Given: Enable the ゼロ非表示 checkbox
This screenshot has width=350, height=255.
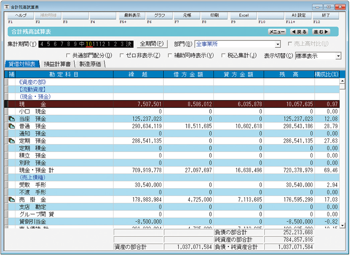Looking at the screenshot, I should (x=122, y=55).
